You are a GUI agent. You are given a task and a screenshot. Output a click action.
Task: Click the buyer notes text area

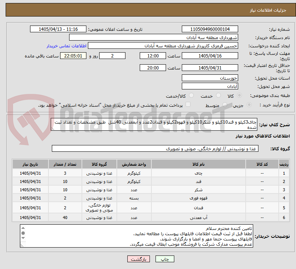(x=136, y=236)
